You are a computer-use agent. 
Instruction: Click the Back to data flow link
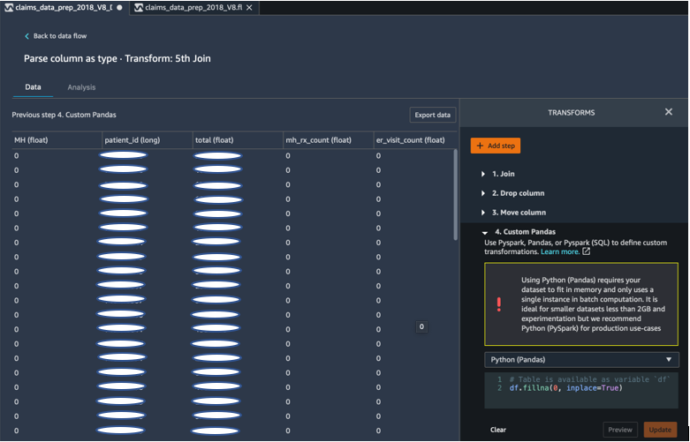[x=60, y=36]
